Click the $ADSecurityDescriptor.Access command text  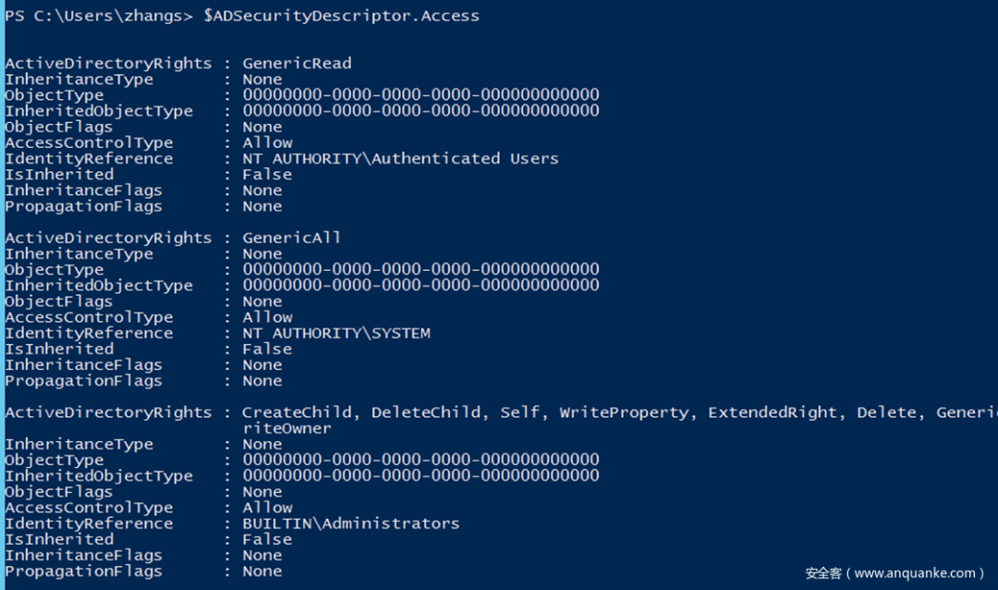(341, 16)
